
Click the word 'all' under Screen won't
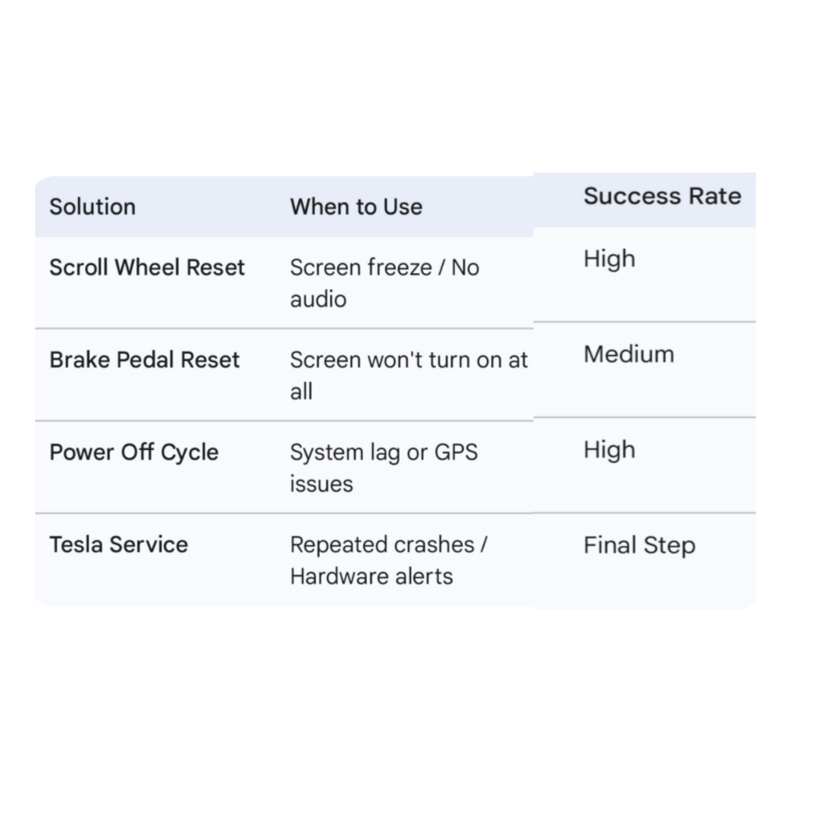point(301,391)
